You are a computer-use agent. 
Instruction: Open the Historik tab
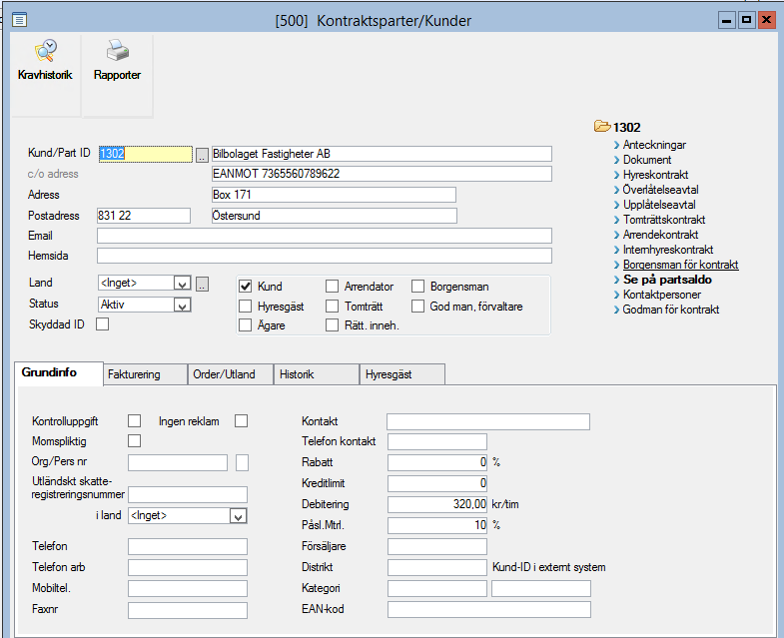[317, 374]
